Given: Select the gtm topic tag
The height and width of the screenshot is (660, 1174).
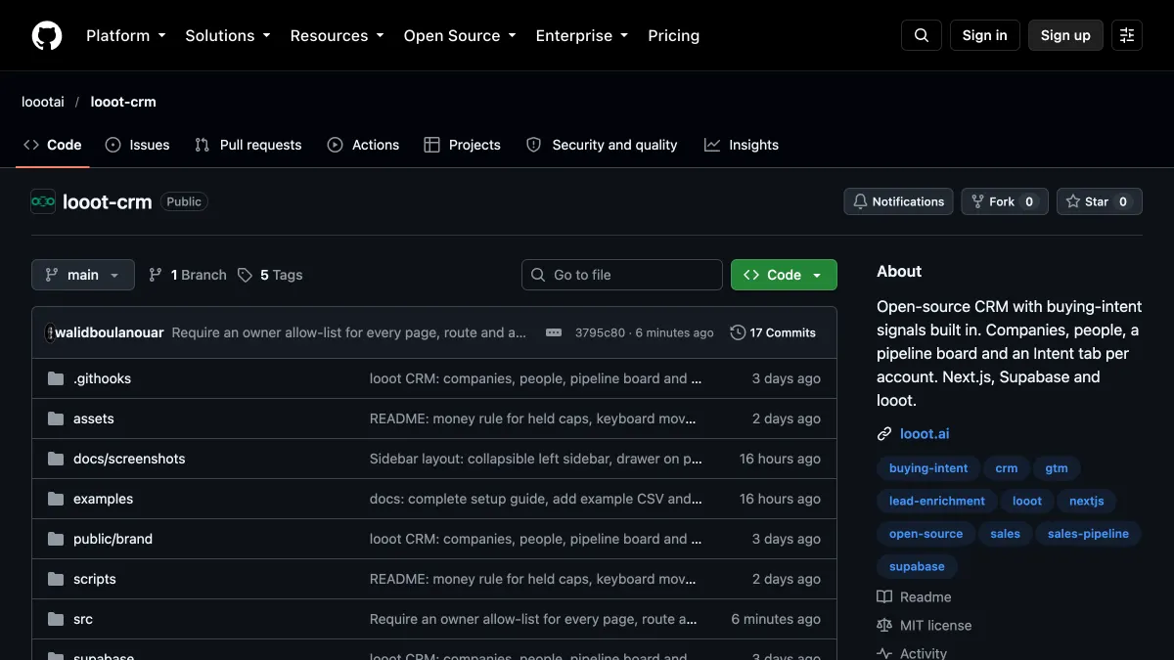Looking at the screenshot, I should 1057,468.
